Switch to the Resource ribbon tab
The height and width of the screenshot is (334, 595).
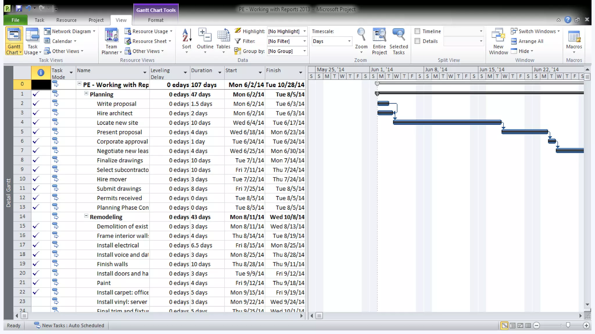coord(66,20)
